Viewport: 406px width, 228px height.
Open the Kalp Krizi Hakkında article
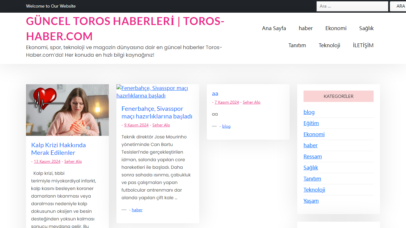[x=58, y=149]
